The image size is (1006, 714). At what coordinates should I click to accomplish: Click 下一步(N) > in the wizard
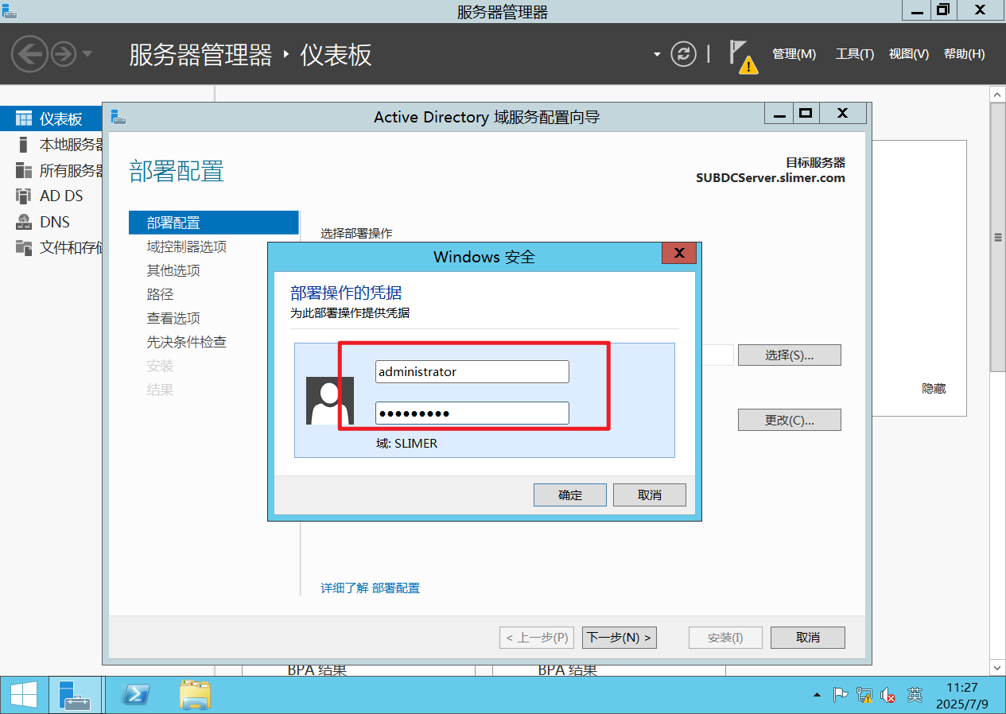click(x=620, y=638)
